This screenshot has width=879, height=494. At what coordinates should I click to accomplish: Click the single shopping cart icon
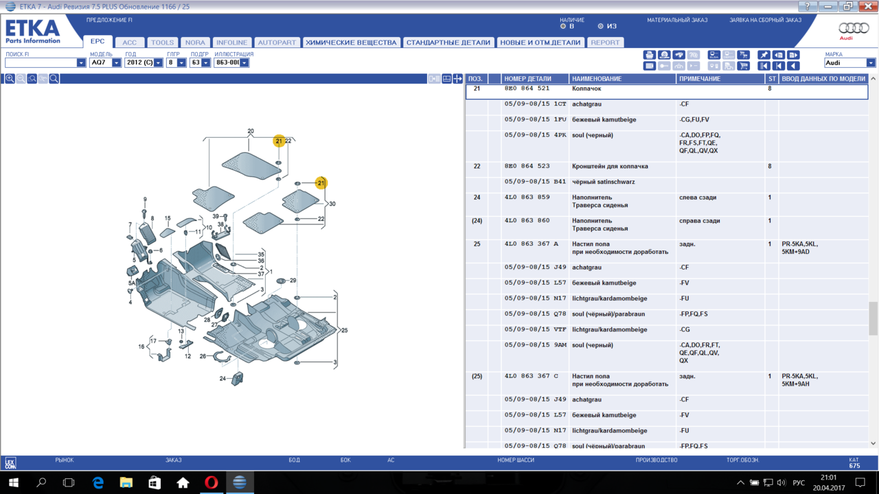(743, 66)
